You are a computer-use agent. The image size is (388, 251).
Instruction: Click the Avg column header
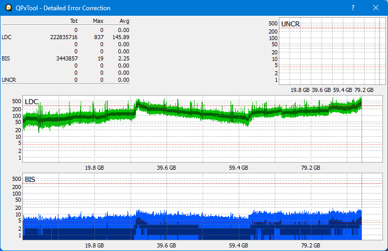pos(124,21)
